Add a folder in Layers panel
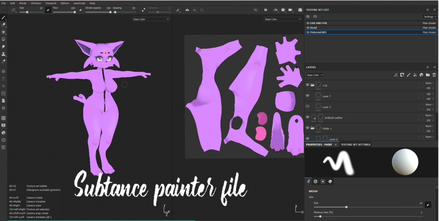The width and height of the screenshot is (439, 221). tap(428, 75)
